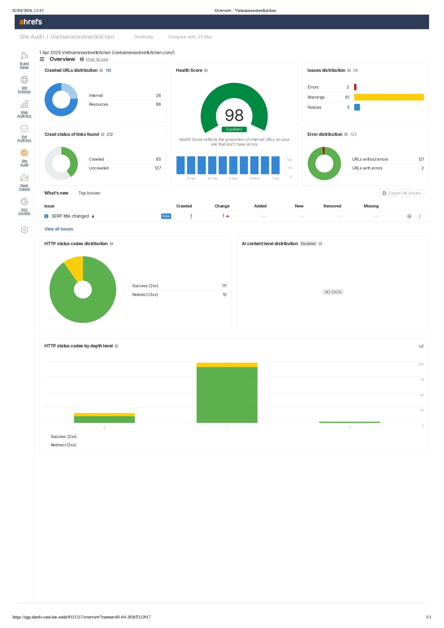
Task: Open the Yesterday crawl date selector
Action: coord(143,37)
